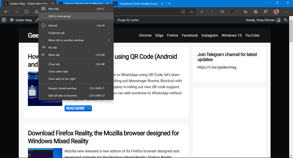Image resolution: width=293 pixels, height=158 pixels.
Task: Choose Pin tab in context menu
Action: 76,47
